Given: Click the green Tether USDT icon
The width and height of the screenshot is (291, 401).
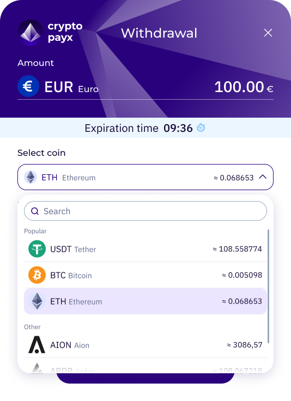Looking at the screenshot, I should pos(37,249).
